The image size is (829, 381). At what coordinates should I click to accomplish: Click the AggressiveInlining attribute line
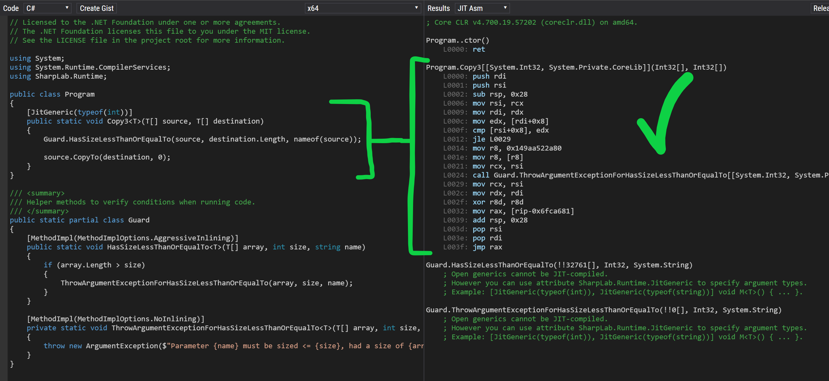(x=132, y=238)
